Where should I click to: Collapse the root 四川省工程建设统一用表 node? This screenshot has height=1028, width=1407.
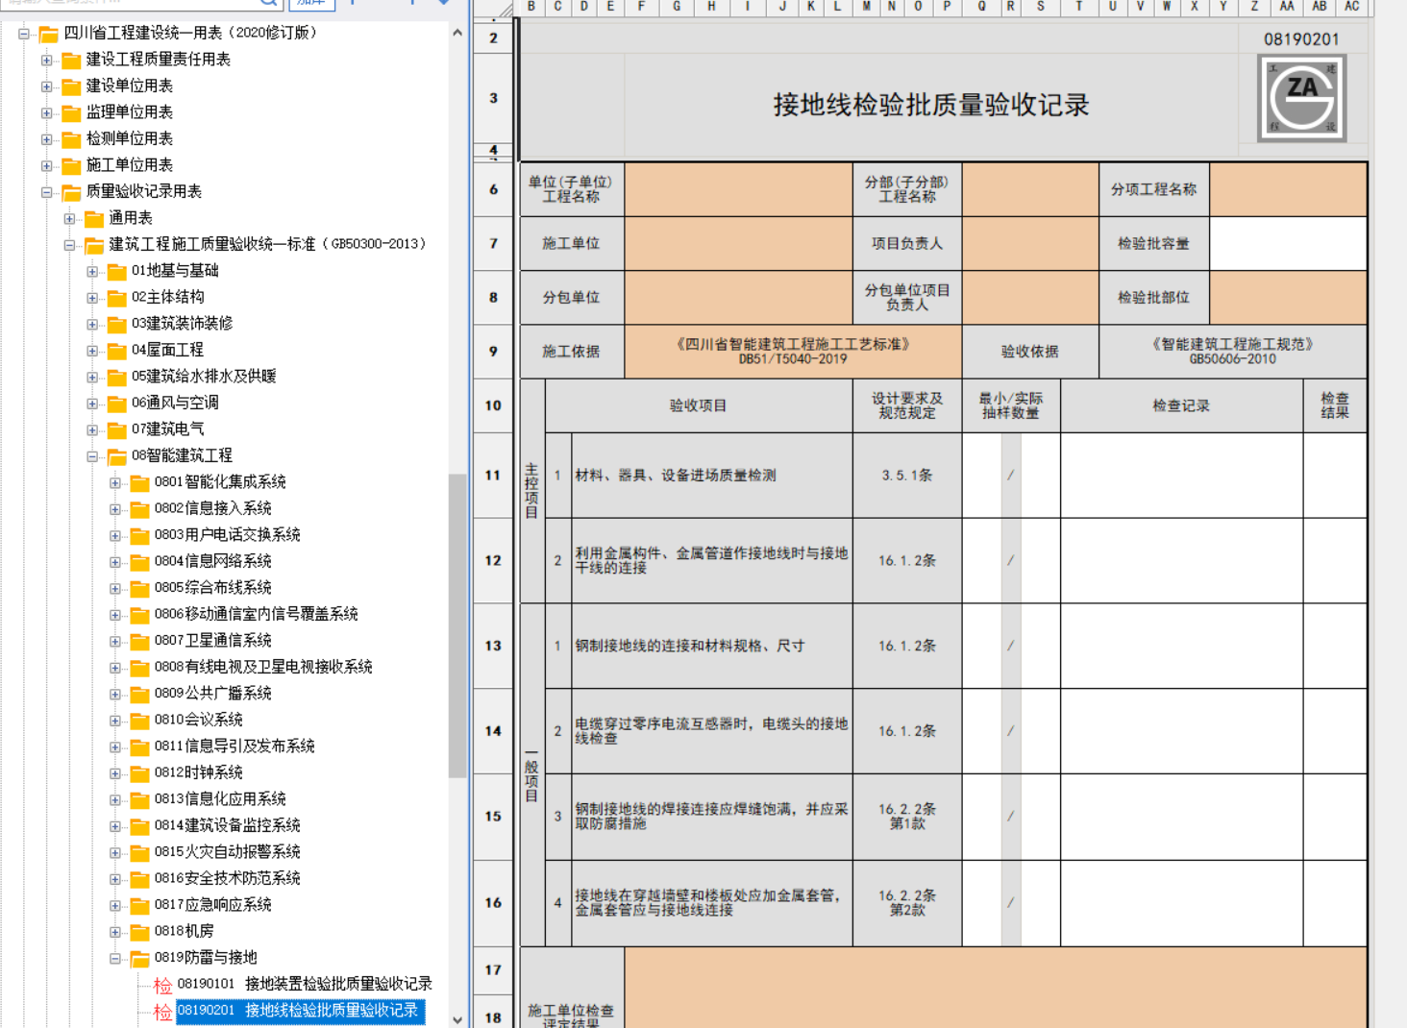click(24, 34)
